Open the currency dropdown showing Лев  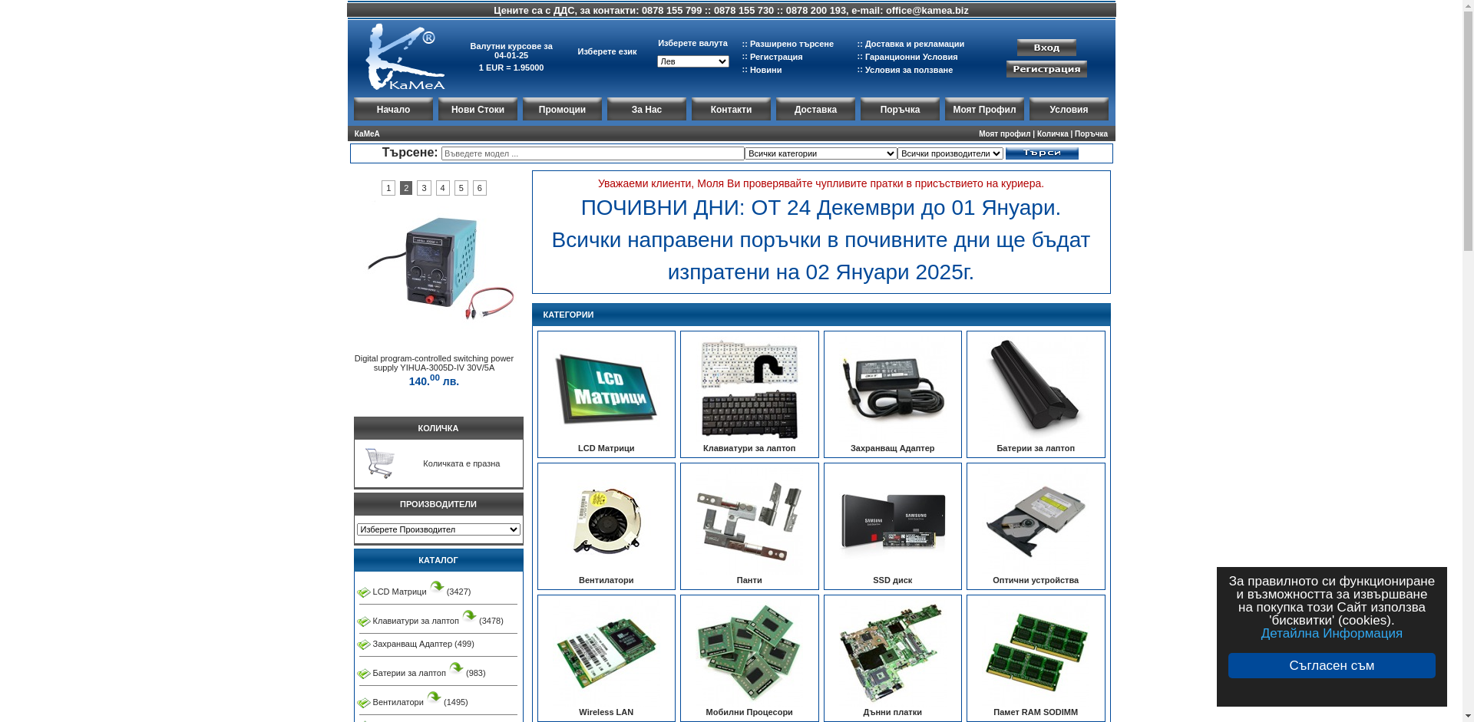coord(692,61)
